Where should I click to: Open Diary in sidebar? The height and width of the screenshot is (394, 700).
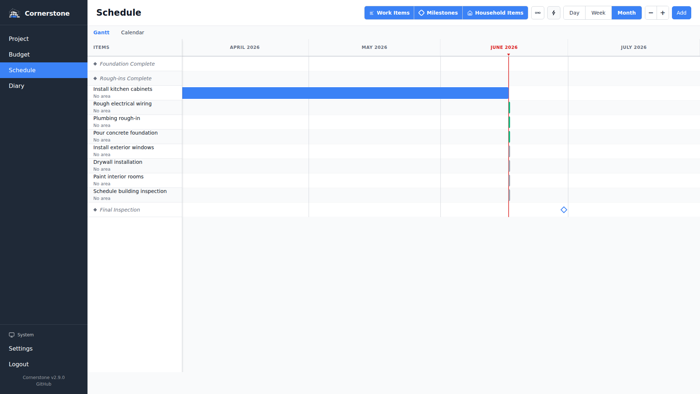[44, 86]
